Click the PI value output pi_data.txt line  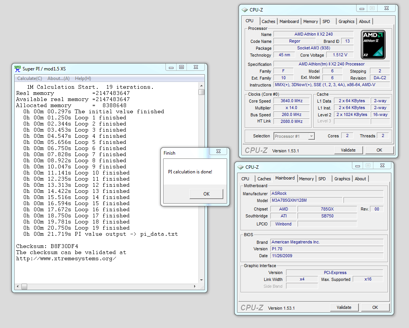pos(101,234)
